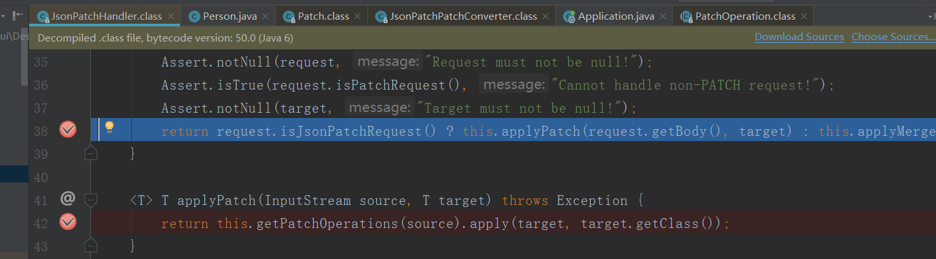Click line number 37 in gutter
Image resolution: width=936 pixels, height=259 pixels.
click(40, 109)
